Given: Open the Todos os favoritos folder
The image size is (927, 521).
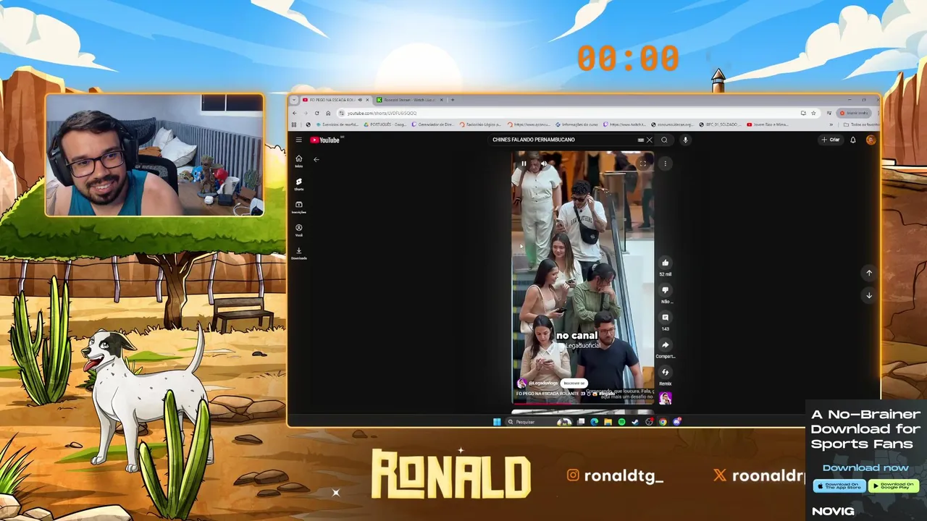Looking at the screenshot, I should [862, 124].
